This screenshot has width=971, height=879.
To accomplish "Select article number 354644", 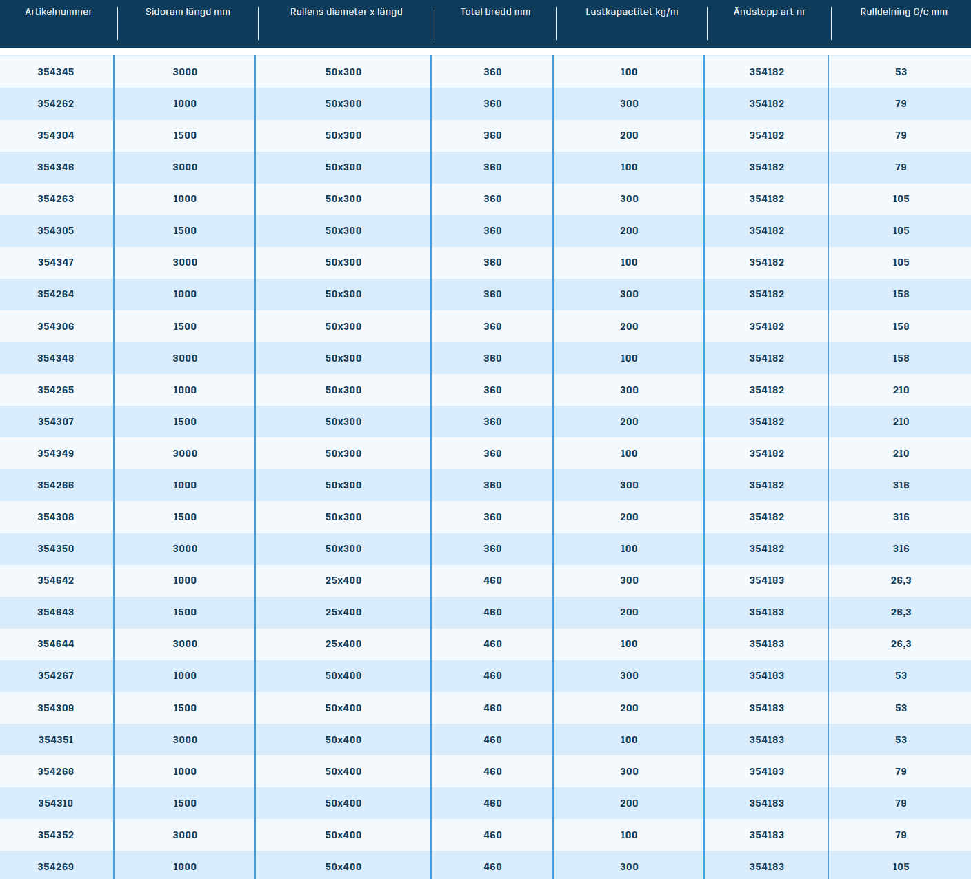I will (56, 644).
